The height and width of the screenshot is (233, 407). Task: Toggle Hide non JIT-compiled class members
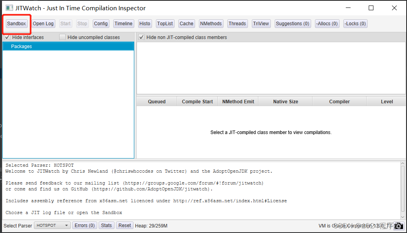pyautogui.click(x=141, y=37)
